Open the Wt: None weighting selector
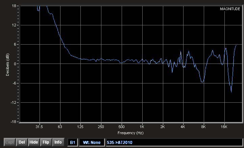 point(92,142)
